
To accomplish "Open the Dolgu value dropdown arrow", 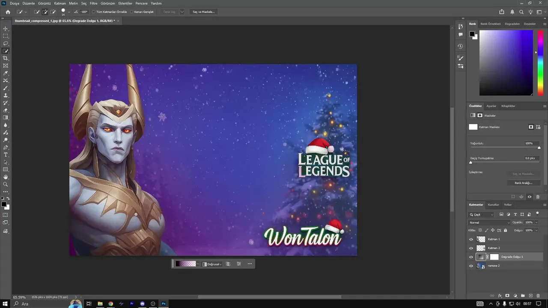I will point(536,230).
